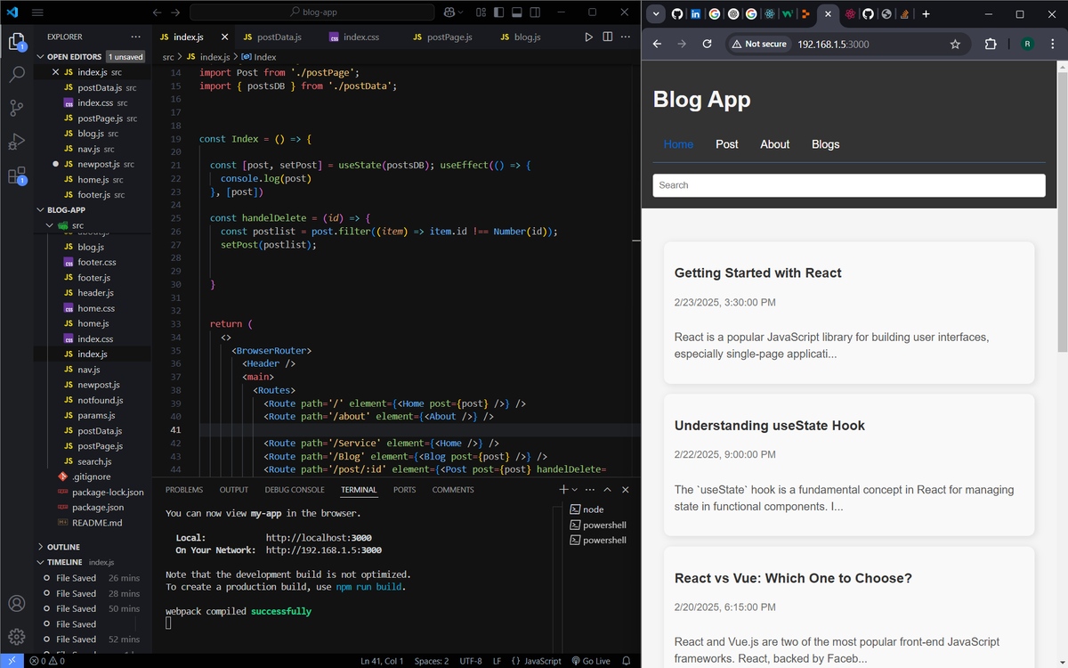Open the Search view in VS Code

tap(17, 74)
